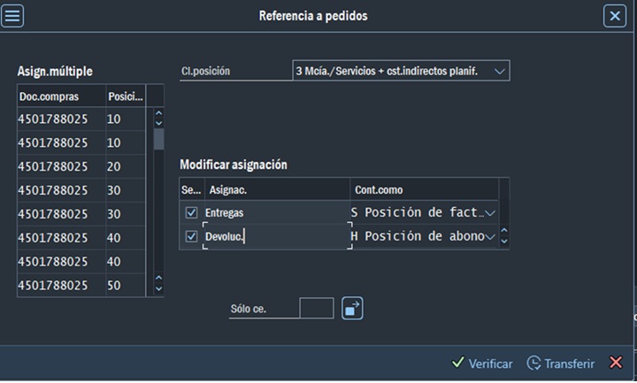Click the multiple selection arrow icon
Image resolution: width=637 pixels, height=383 pixels.
(x=352, y=309)
